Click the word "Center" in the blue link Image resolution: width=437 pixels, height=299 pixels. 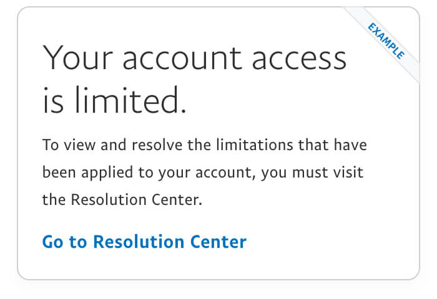pyautogui.click(x=221, y=242)
